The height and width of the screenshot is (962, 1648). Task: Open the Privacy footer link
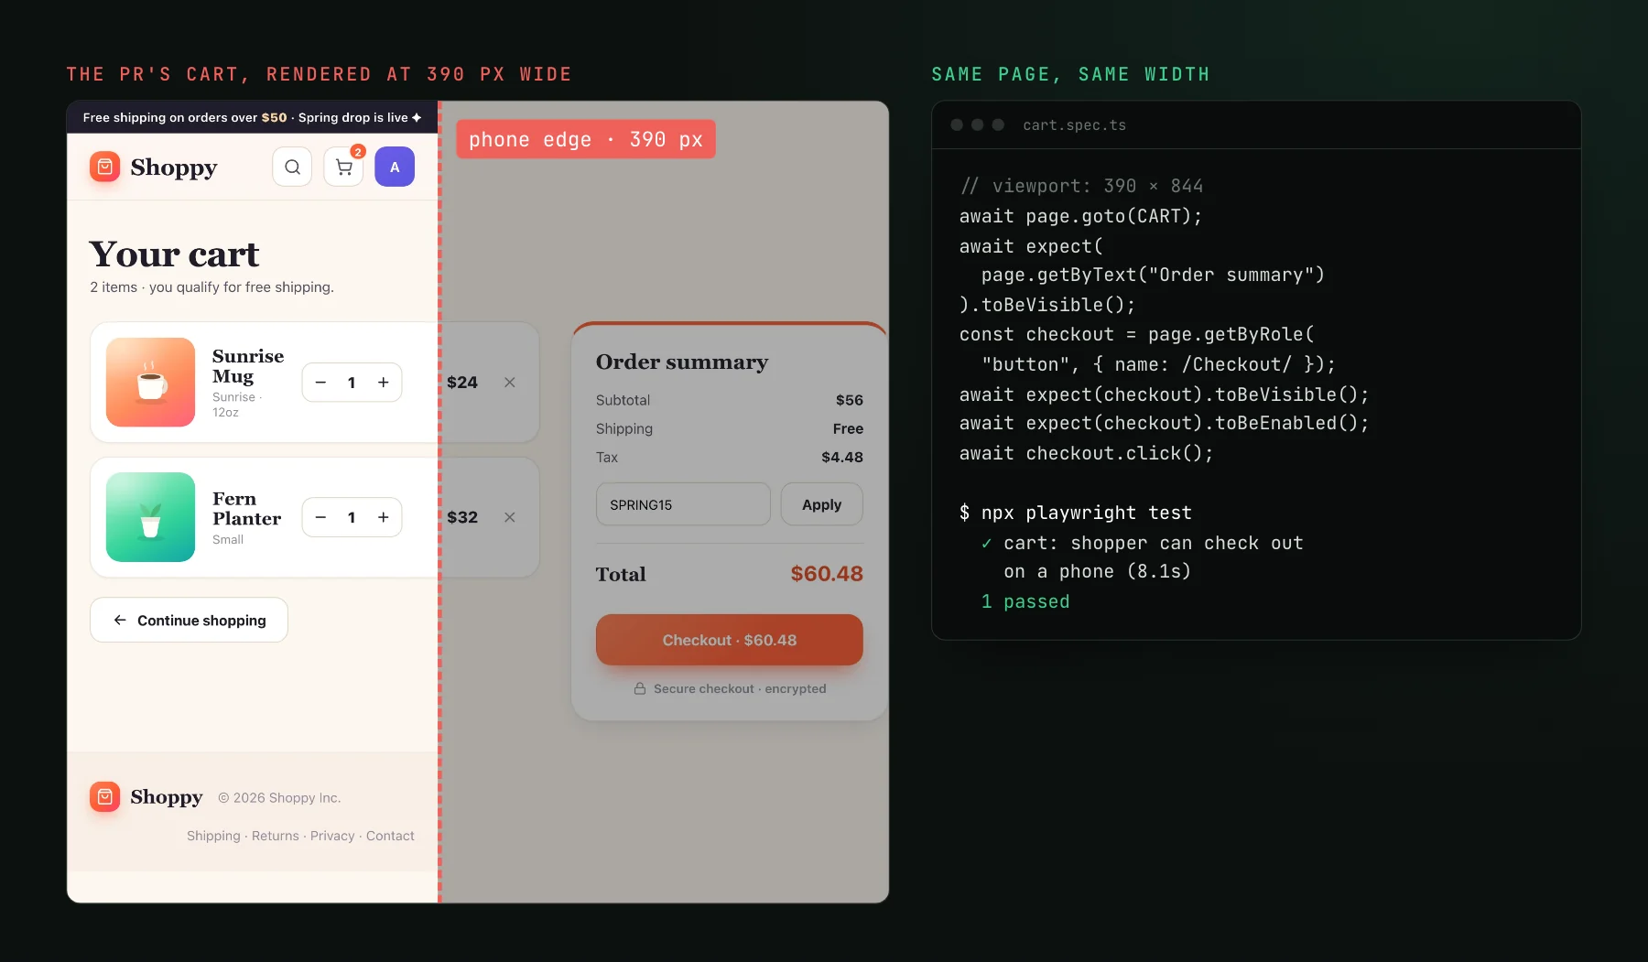click(x=332, y=836)
